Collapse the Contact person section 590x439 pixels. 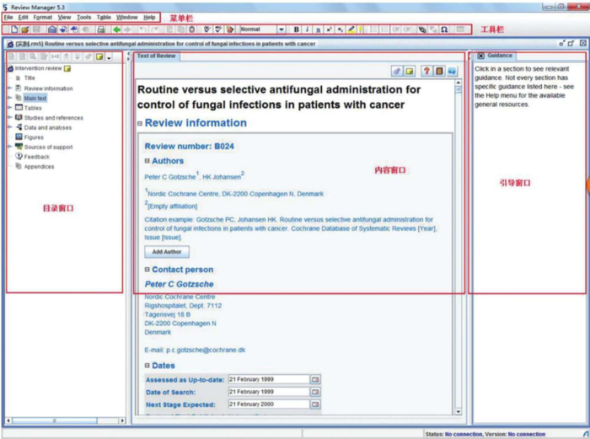click(x=147, y=270)
